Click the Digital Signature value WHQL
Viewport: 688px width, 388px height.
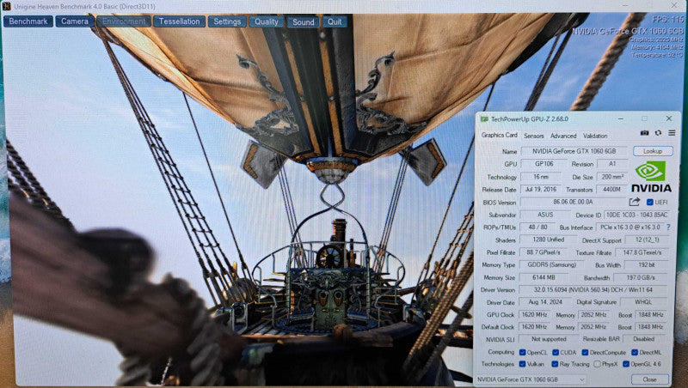coord(643,301)
